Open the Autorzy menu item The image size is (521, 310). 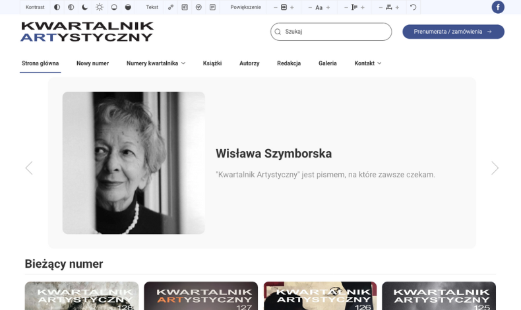tap(249, 63)
